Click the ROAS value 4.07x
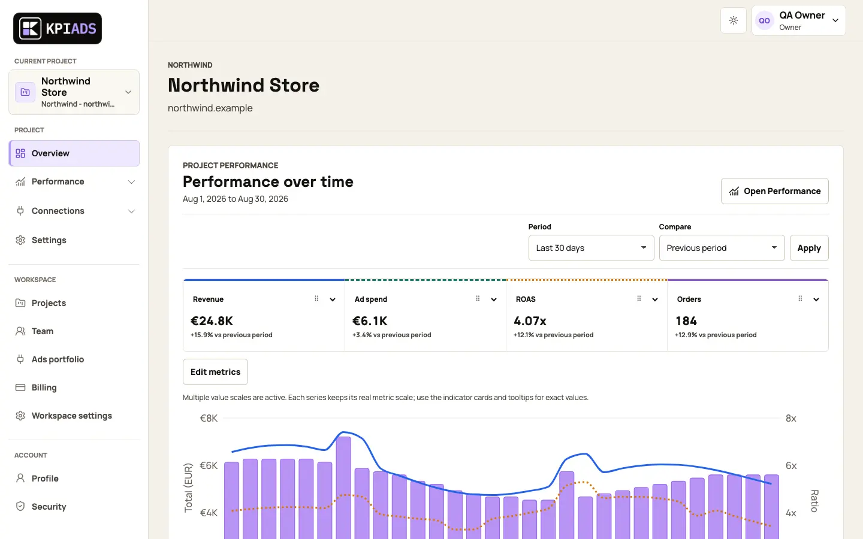Viewport: 863px width, 539px height. (530, 321)
